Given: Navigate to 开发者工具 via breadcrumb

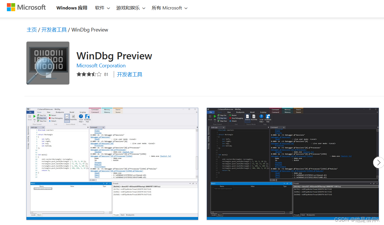Looking at the screenshot, I should [54, 30].
